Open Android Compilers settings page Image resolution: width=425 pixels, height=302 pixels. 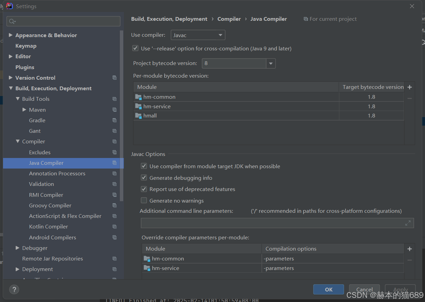click(x=53, y=237)
